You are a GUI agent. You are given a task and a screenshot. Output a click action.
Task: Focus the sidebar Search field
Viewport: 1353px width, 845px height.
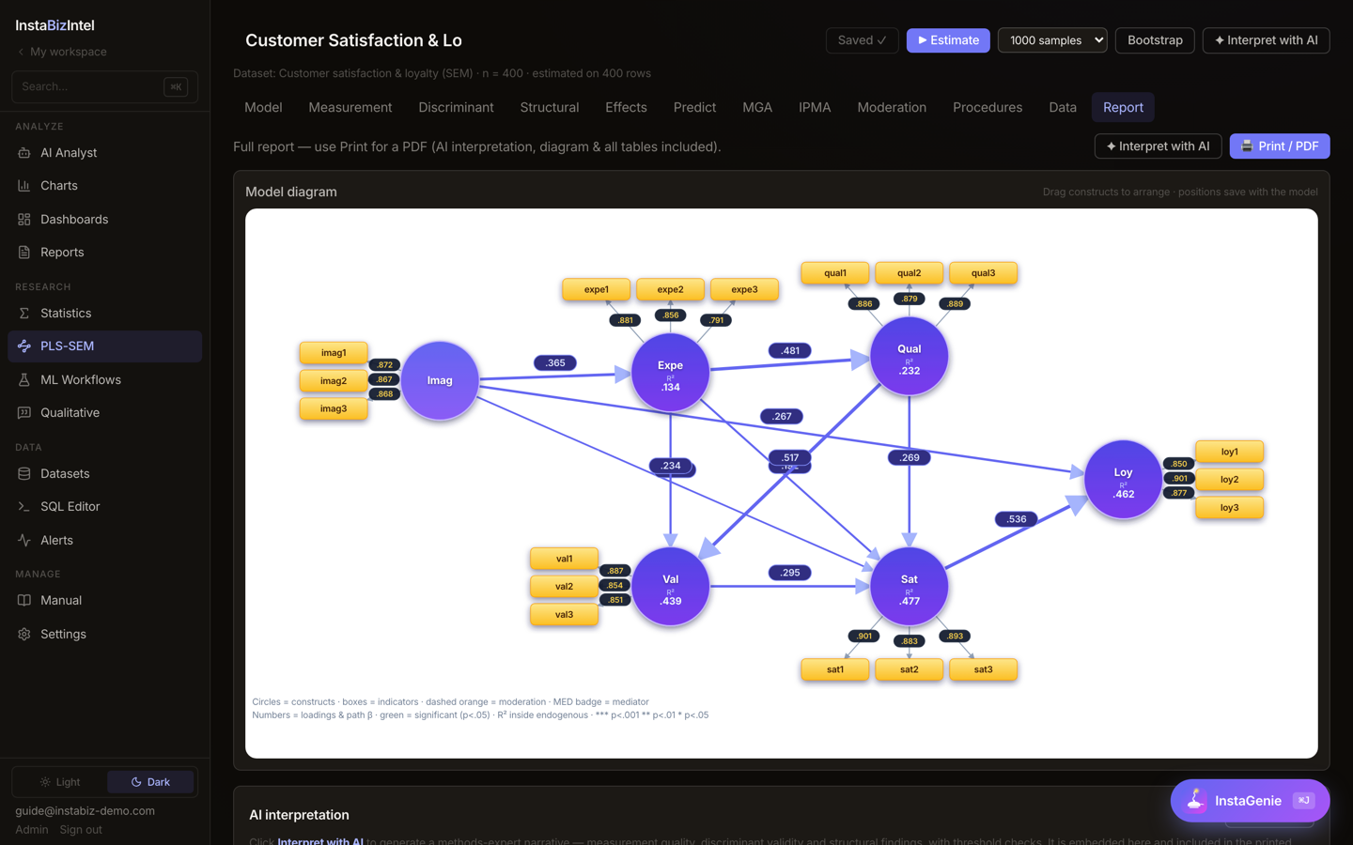tap(104, 86)
